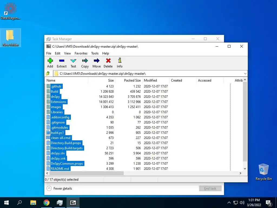Click the Info toolbar icon
This screenshot has width=277, height=208.
coord(120,60)
